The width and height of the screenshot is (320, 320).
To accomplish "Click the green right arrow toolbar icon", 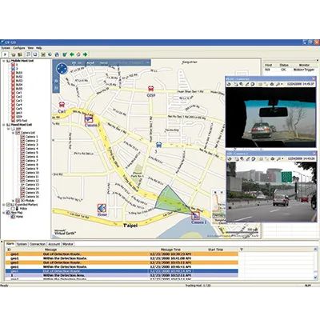I will pos(86,54).
